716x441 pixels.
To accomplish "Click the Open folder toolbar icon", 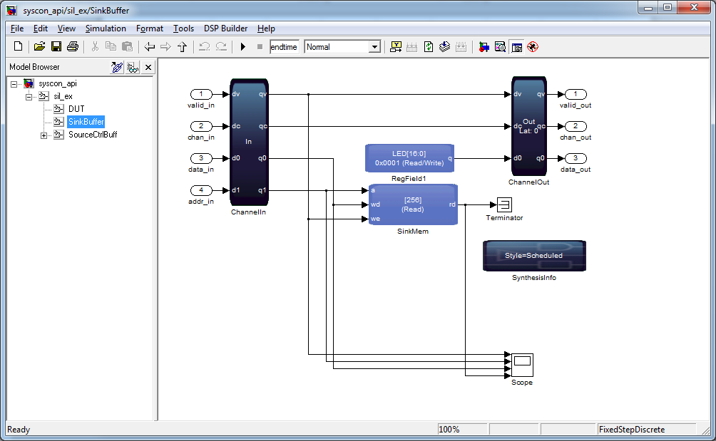I will [x=39, y=47].
